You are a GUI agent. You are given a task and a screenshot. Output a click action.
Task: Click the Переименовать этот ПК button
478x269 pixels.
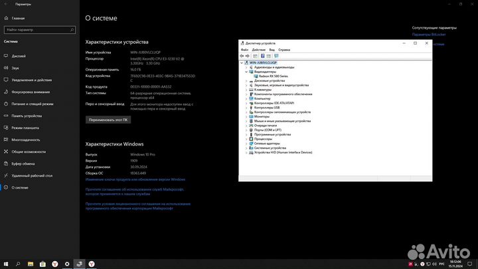coord(108,120)
